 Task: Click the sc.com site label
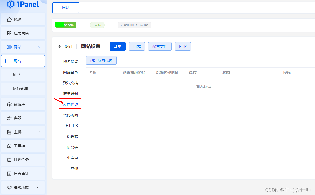[x=66, y=25]
